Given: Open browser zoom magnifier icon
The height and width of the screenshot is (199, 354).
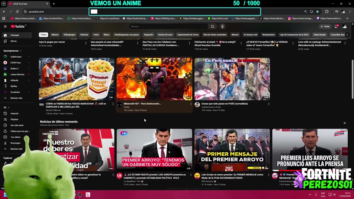Looking at the screenshot, I should click(x=306, y=12).
